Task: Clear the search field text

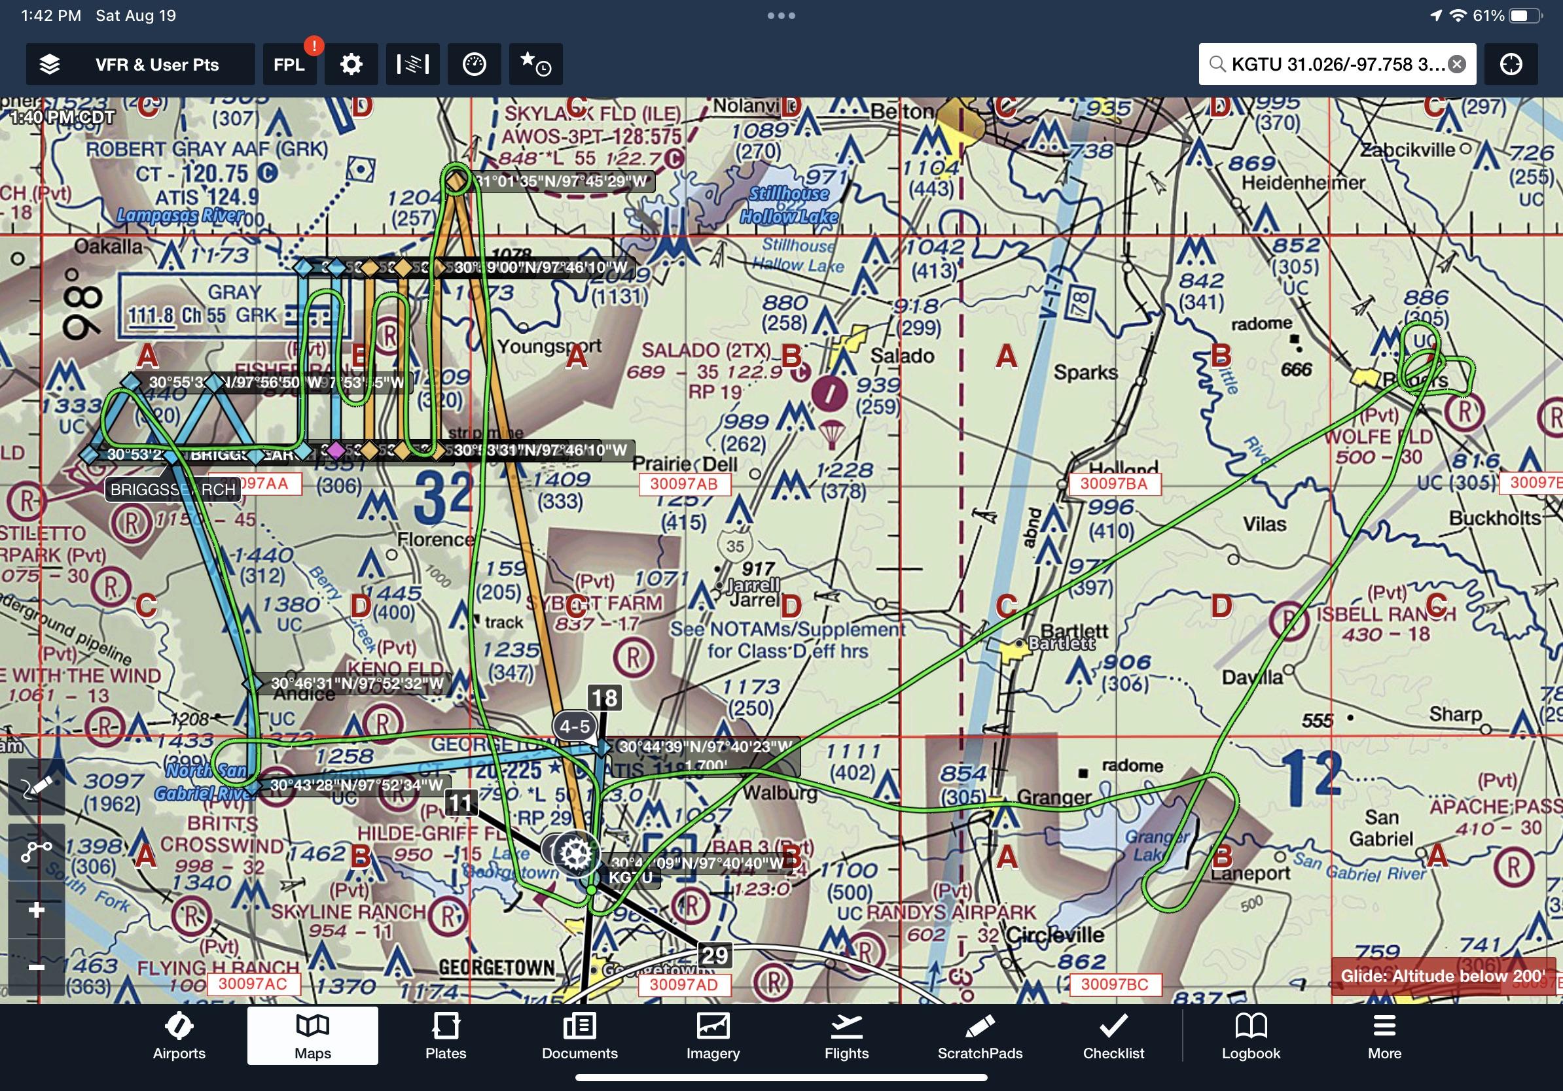Action: (x=1457, y=65)
